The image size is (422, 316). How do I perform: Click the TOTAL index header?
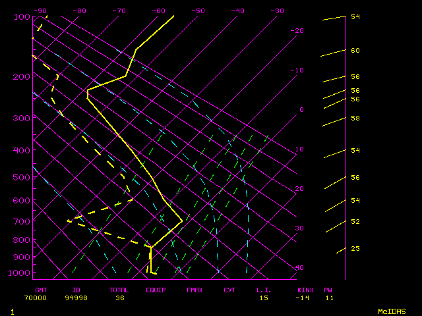coord(119,290)
